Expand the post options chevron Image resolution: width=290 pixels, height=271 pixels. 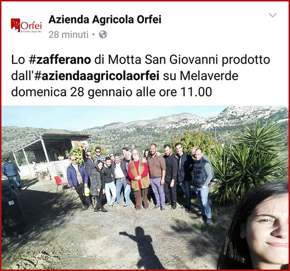(273, 15)
